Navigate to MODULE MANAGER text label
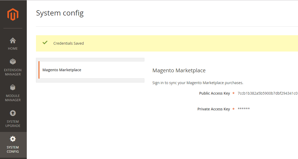Viewport: 298px width, 159px height. click(13, 98)
